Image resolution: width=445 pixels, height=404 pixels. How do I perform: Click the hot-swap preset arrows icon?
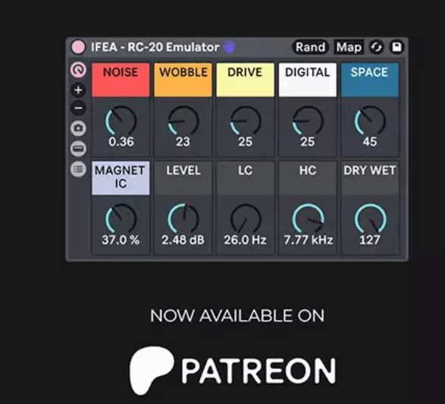click(376, 47)
